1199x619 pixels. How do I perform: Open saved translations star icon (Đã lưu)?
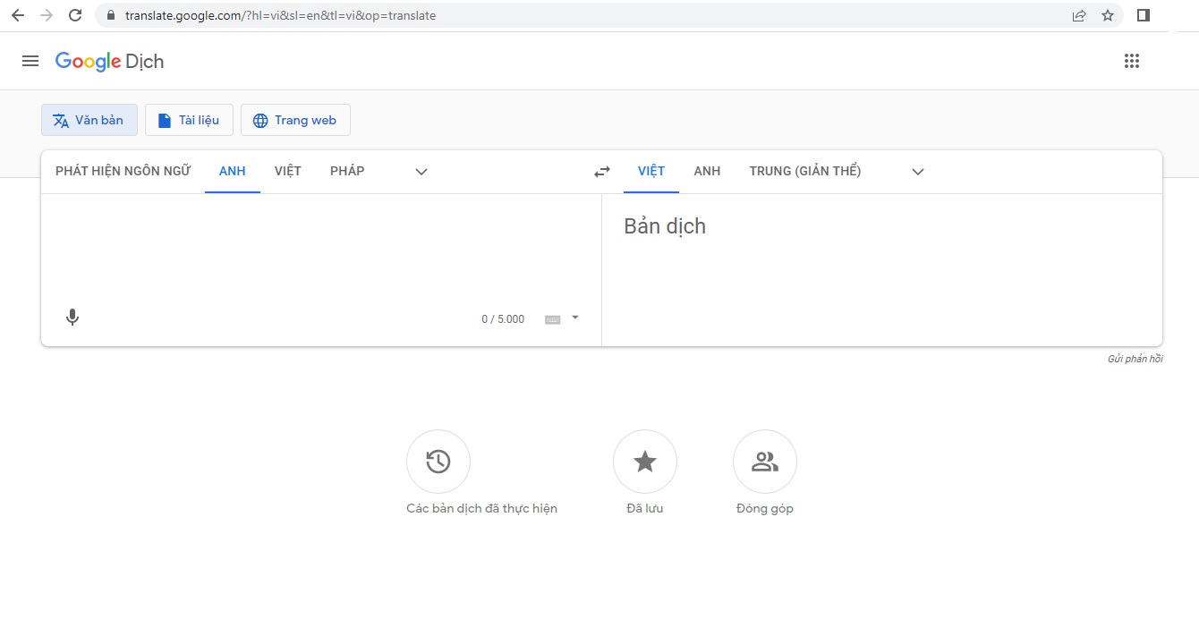[x=644, y=462]
